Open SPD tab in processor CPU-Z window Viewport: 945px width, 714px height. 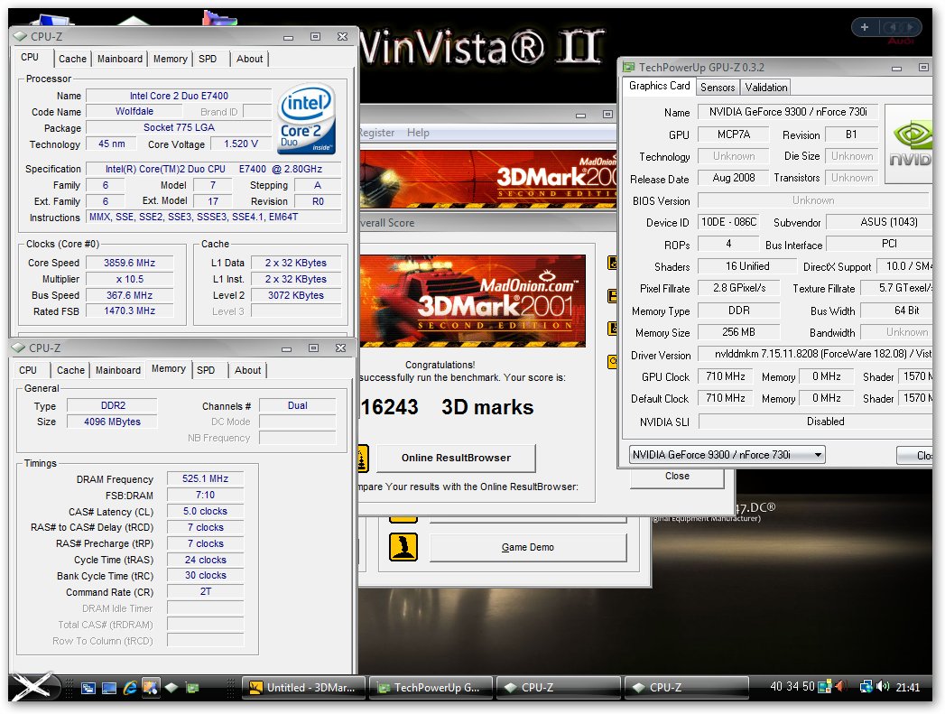coord(208,59)
